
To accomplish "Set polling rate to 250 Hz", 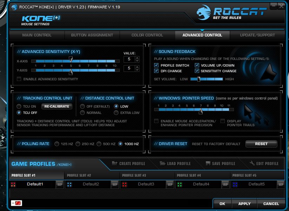I will click(x=78, y=144).
